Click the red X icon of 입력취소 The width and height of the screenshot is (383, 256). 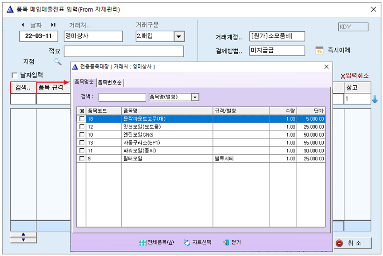[343, 76]
